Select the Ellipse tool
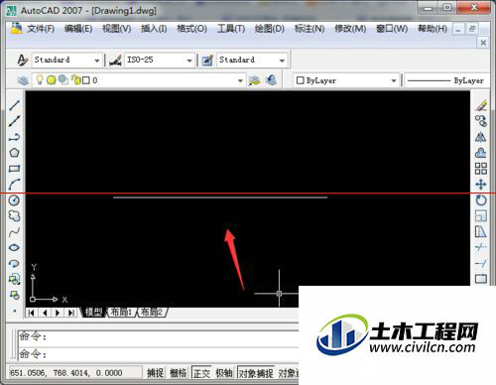Image resolution: width=496 pixels, height=385 pixels. tap(14, 248)
